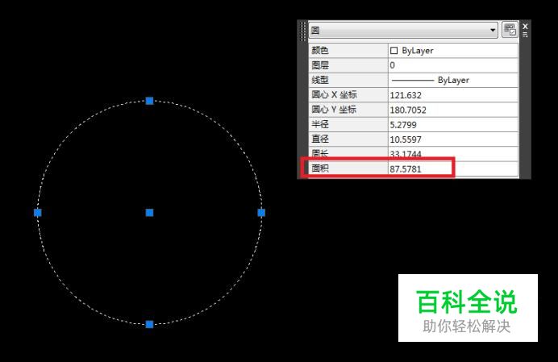Open the panel options menu below the close icon
The width and height of the screenshot is (558, 362).
[x=525, y=34]
